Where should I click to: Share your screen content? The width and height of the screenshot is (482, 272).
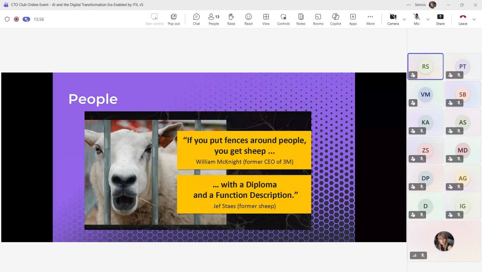[x=440, y=19]
